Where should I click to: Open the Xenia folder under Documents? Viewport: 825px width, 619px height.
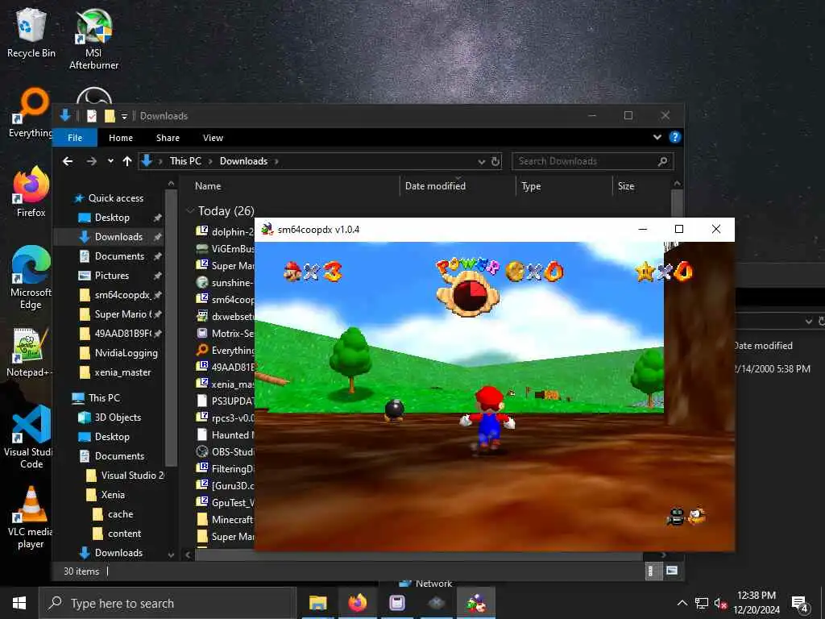[113, 495]
